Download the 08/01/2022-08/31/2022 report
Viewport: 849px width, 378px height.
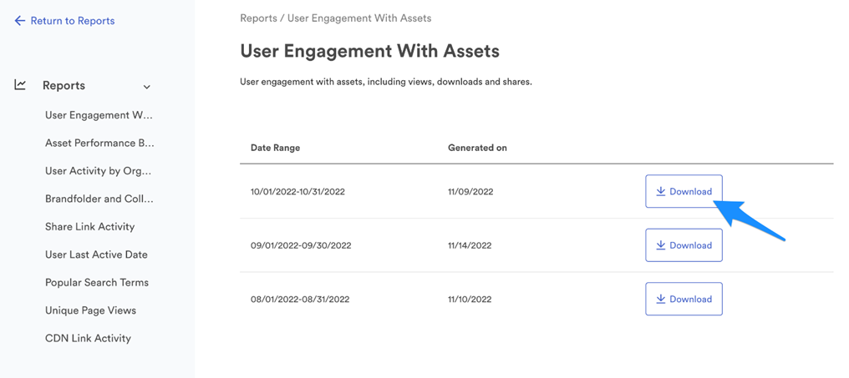coord(684,299)
